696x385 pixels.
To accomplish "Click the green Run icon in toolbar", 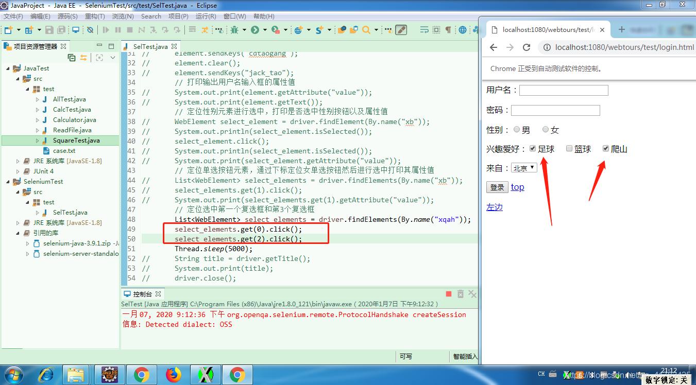I will pyautogui.click(x=255, y=30).
